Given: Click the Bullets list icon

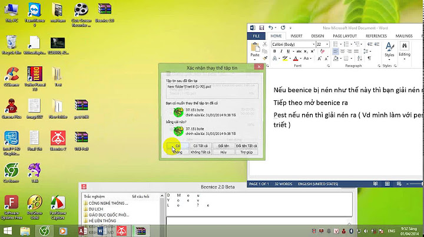Looking at the screenshot, I should click(335, 44).
